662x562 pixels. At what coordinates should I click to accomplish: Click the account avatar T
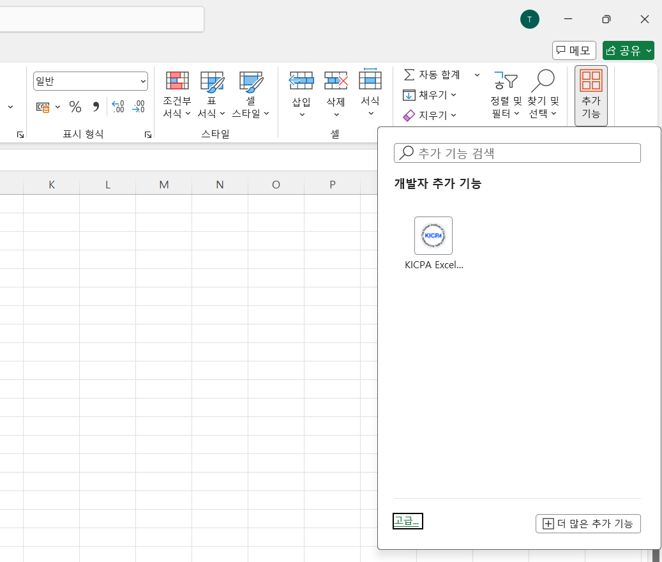(529, 19)
